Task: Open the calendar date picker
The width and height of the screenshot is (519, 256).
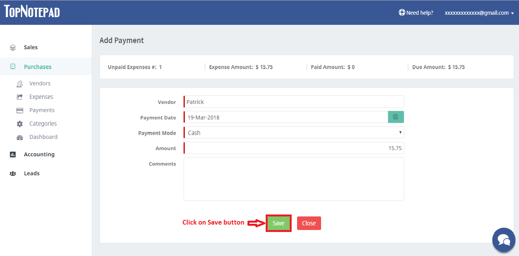Action: coord(396,117)
